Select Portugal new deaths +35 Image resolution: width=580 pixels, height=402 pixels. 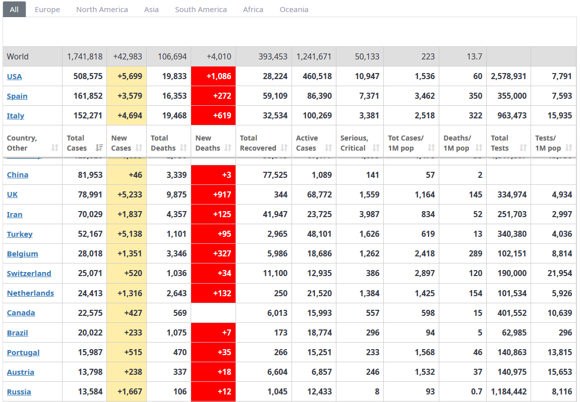213,352
